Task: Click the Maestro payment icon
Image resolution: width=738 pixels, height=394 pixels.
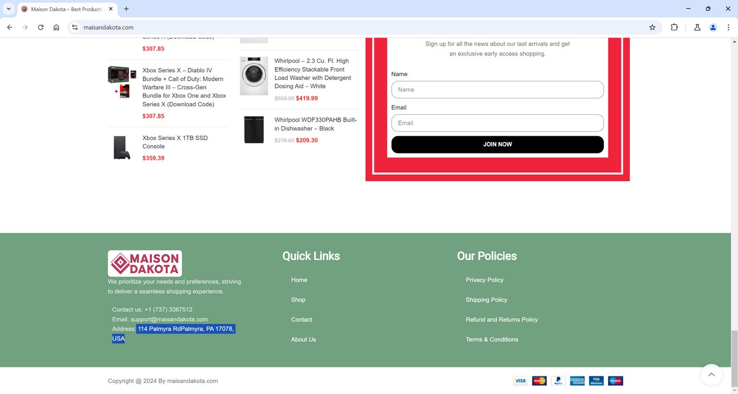Action: tap(615, 381)
